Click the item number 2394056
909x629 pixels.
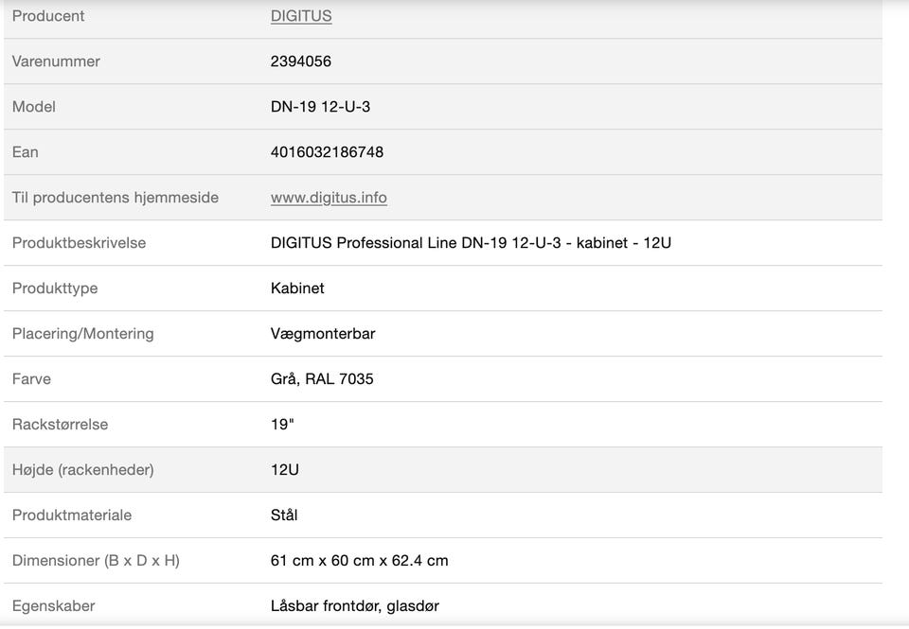pyautogui.click(x=301, y=61)
